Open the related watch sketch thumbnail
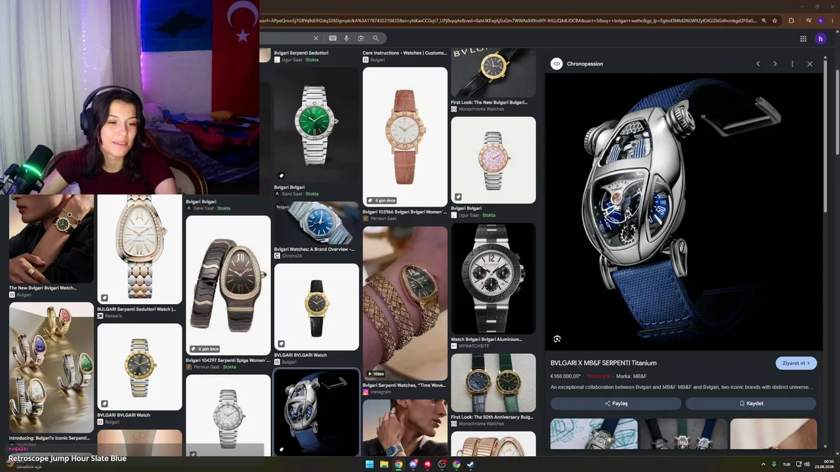Image resolution: width=840 pixels, height=472 pixels. point(594,434)
